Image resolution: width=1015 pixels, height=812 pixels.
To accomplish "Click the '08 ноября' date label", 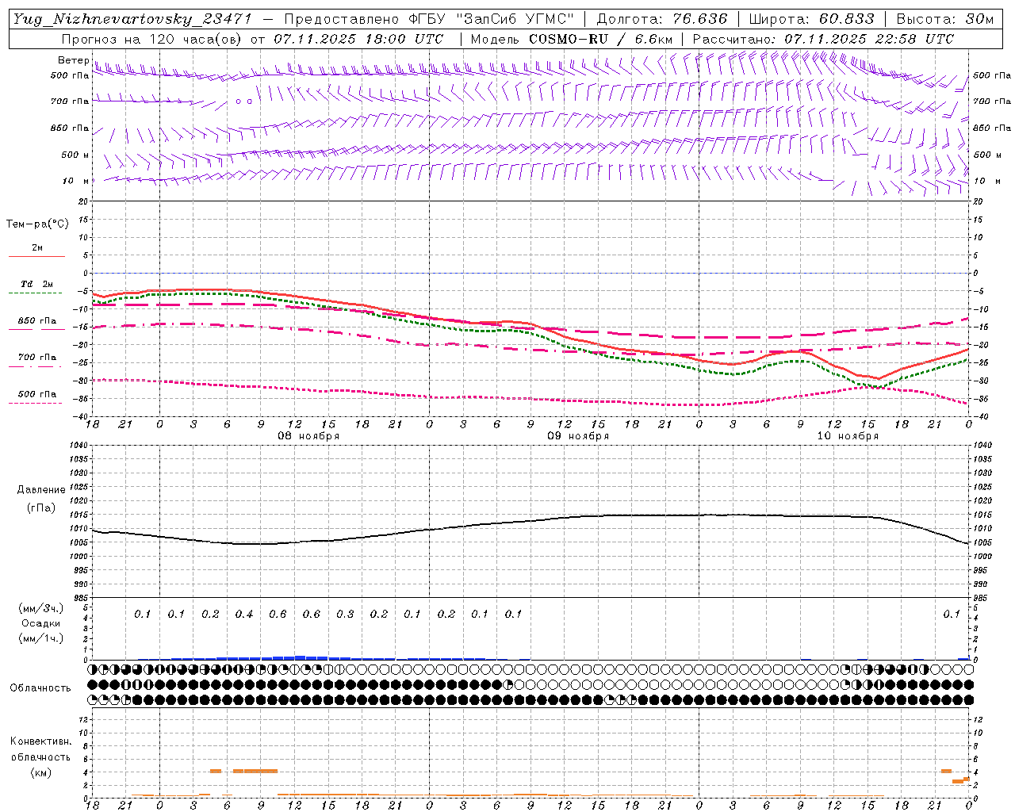I will click(x=308, y=436).
